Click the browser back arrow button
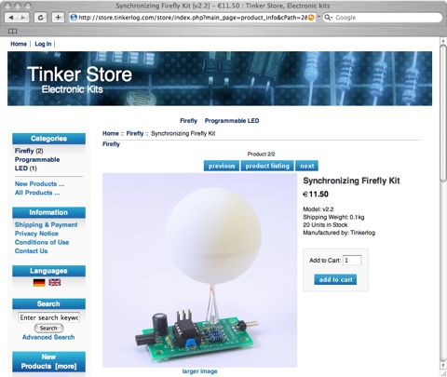The width and height of the screenshot is (447, 377). (11, 18)
